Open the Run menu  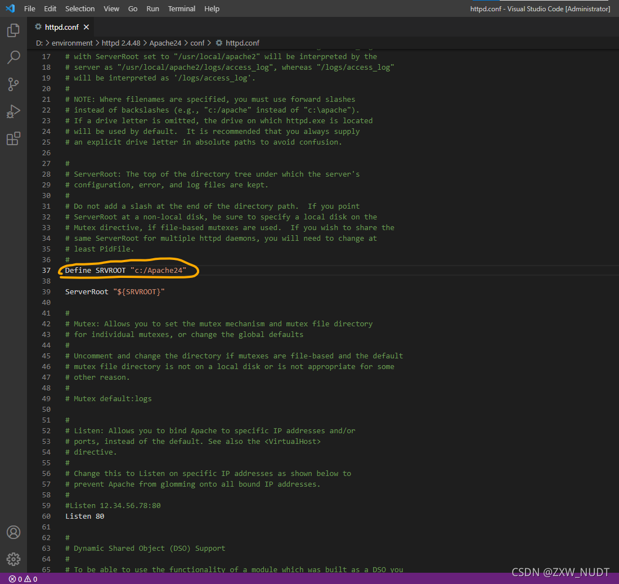152,8
